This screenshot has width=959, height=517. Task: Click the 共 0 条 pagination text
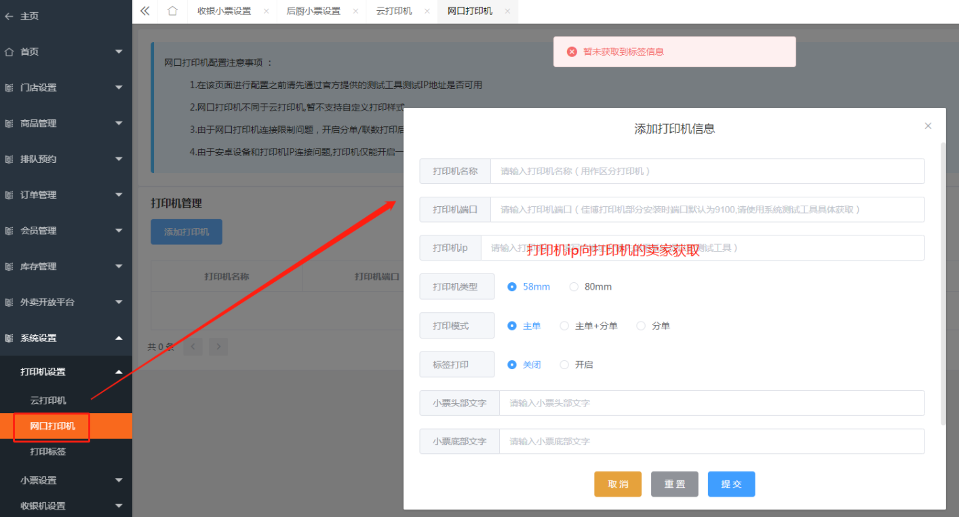[161, 347]
